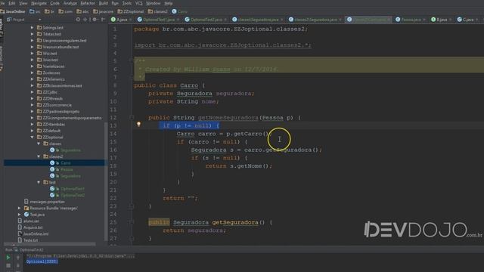Click the highlighted Optional[SSSS] console output

point(42,261)
